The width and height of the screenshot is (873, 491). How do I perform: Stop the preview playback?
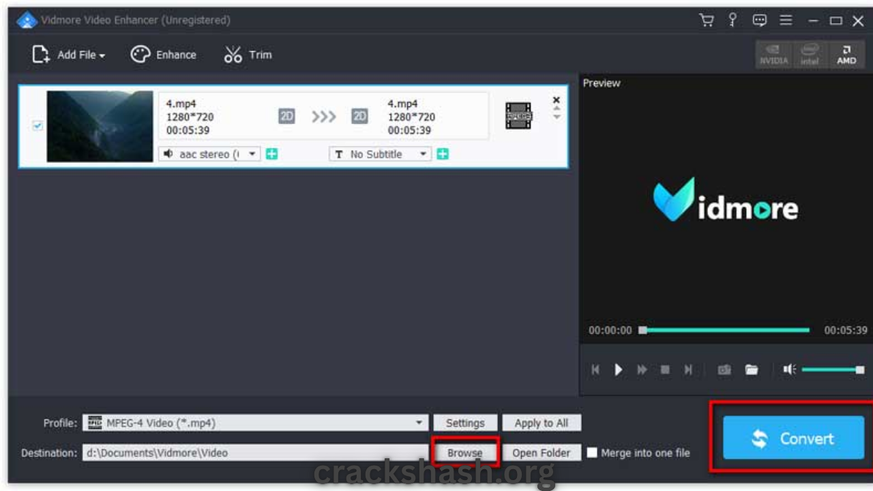(665, 370)
